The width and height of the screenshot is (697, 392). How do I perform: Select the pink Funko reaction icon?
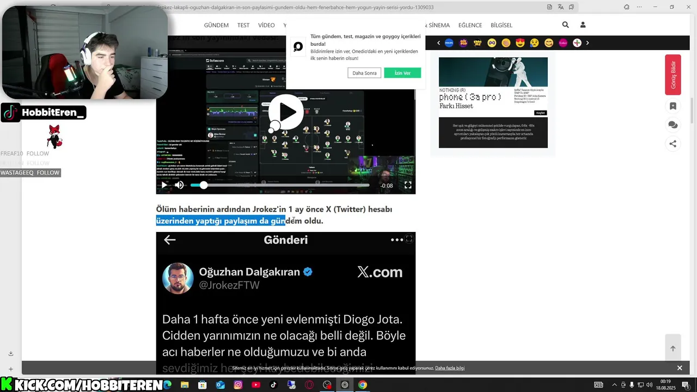coord(563,43)
